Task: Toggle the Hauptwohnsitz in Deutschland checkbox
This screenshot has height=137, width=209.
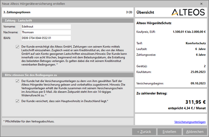Action: (x=18, y=101)
